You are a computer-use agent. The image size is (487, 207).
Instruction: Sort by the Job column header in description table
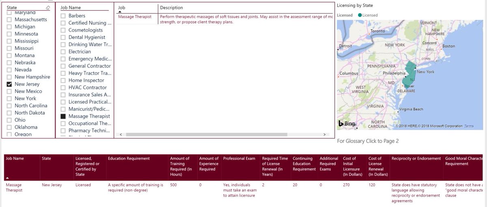121,8
